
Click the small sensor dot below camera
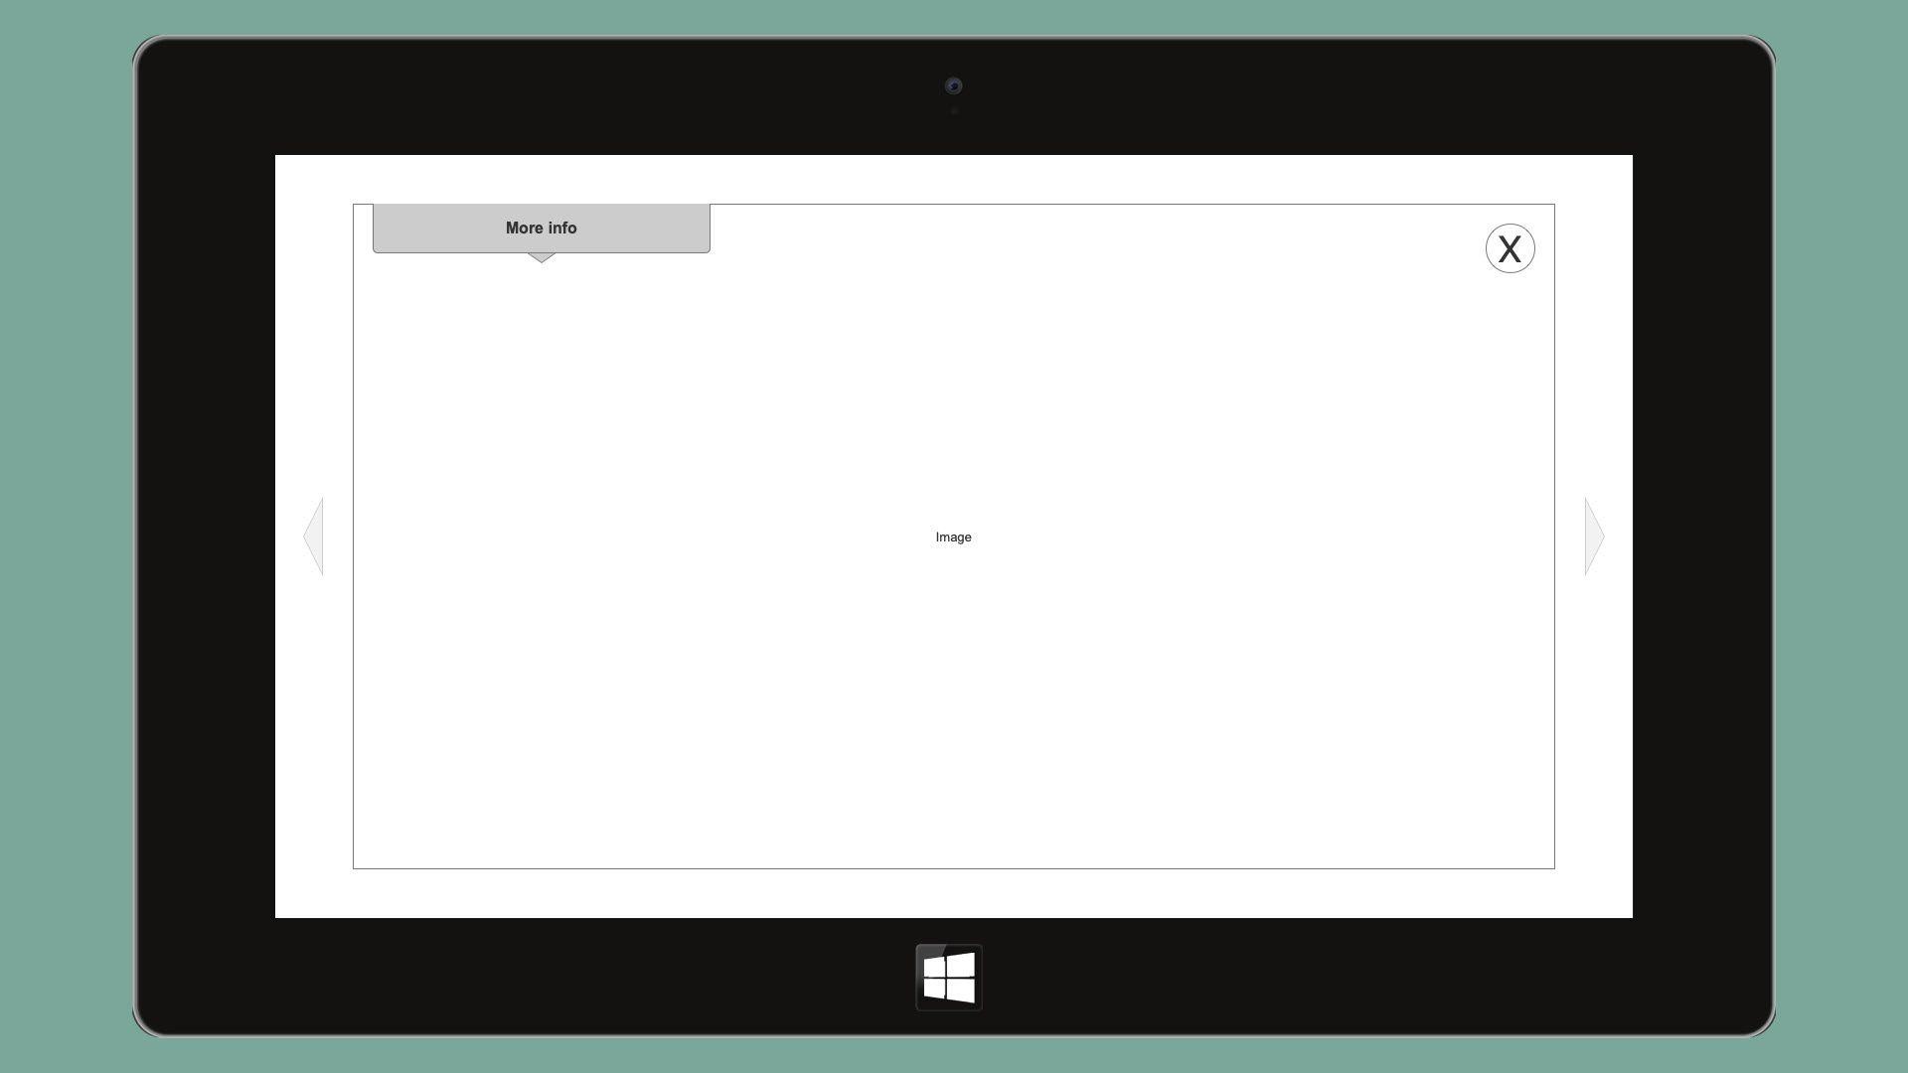(954, 111)
